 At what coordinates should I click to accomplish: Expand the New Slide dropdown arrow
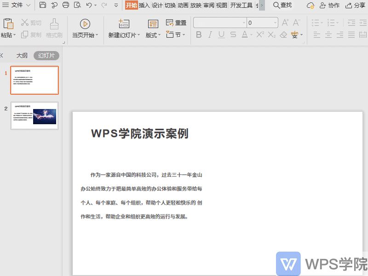tap(139, 35)
